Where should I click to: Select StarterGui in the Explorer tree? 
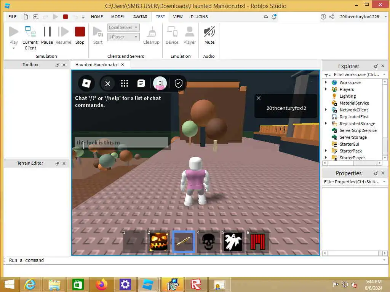349,144
